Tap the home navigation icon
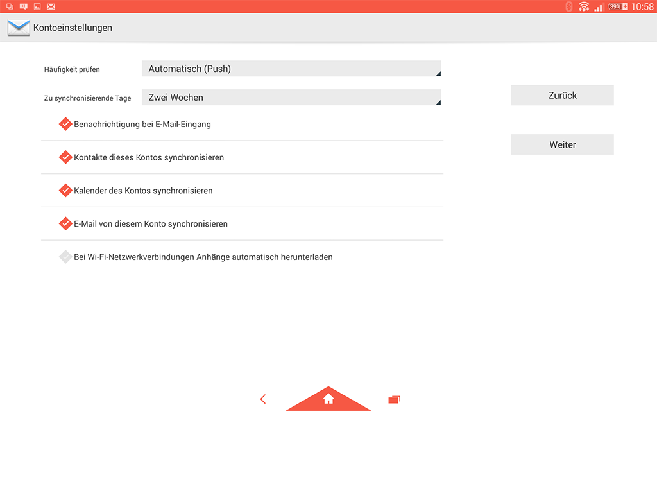The width and height of the screenshot is (657, 493). point(328,399)
